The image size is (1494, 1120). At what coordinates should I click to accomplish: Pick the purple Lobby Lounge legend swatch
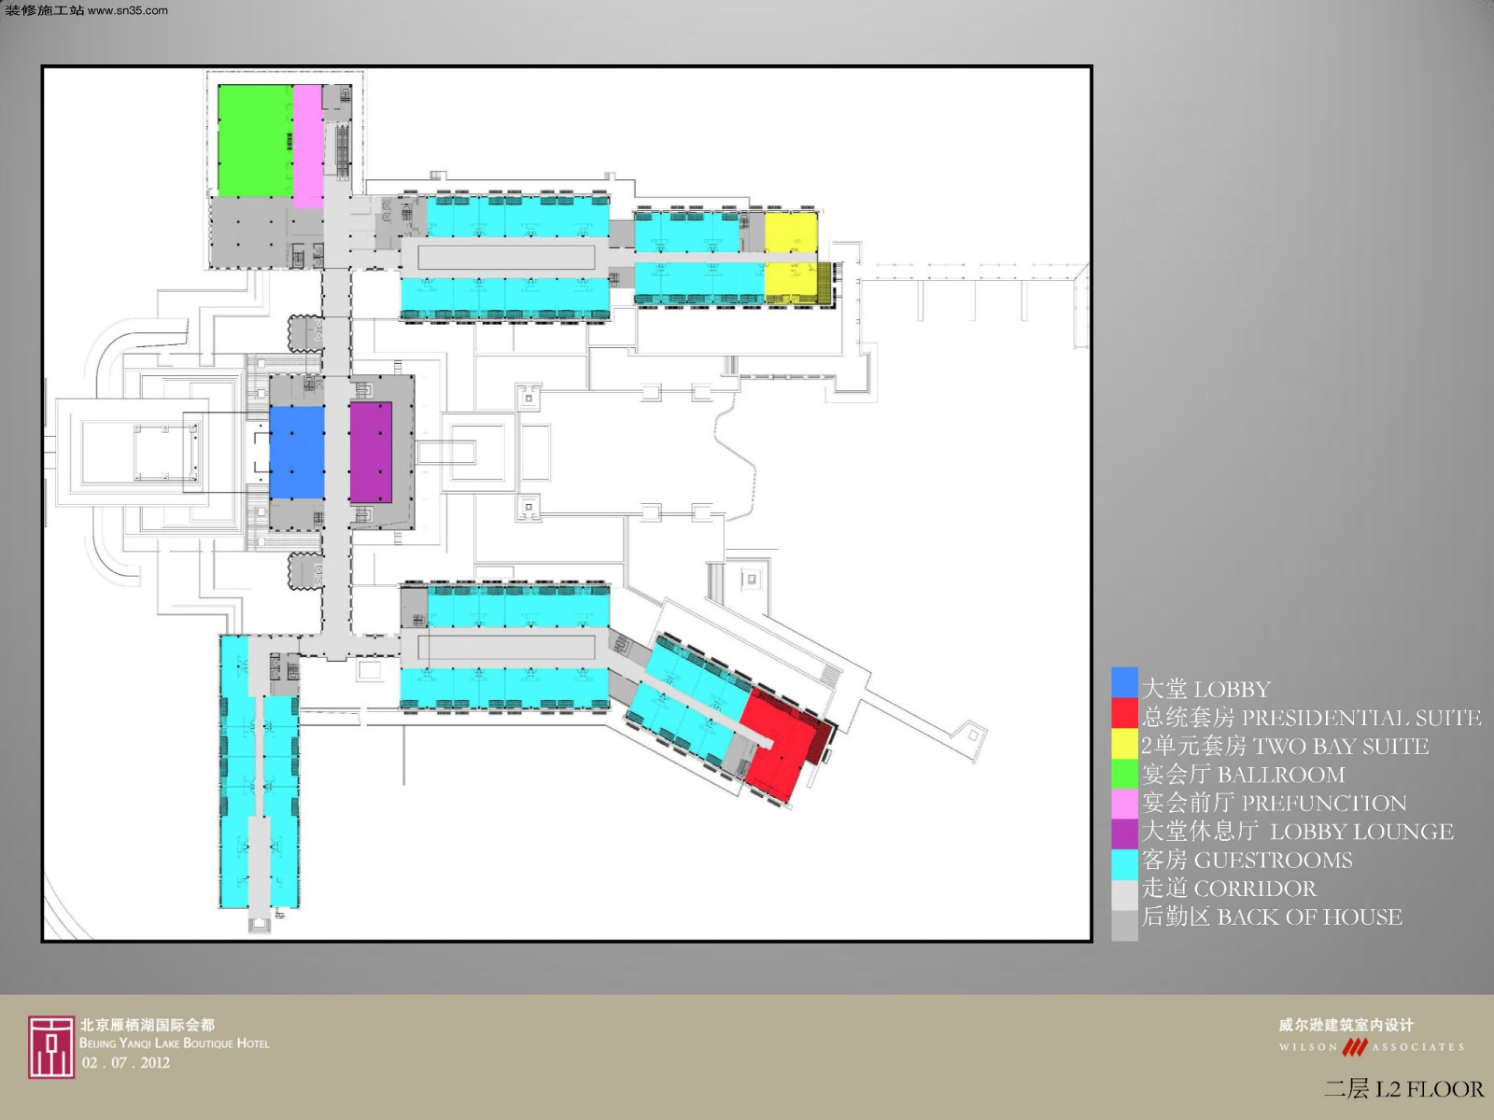click(x=1125, y=834)
